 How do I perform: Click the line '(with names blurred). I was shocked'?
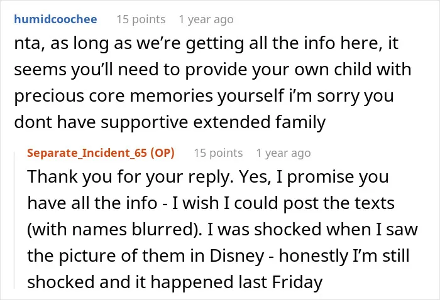(223, 230)
